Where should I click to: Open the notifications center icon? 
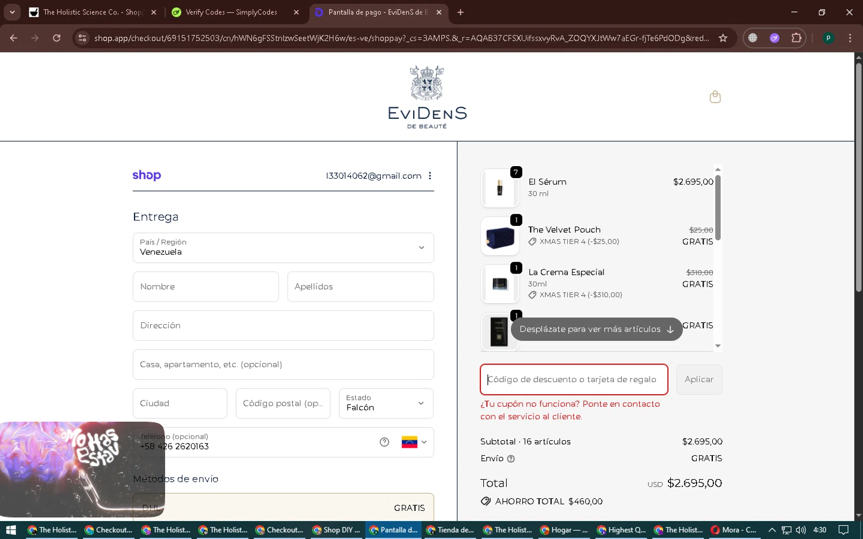coord(843,530)
